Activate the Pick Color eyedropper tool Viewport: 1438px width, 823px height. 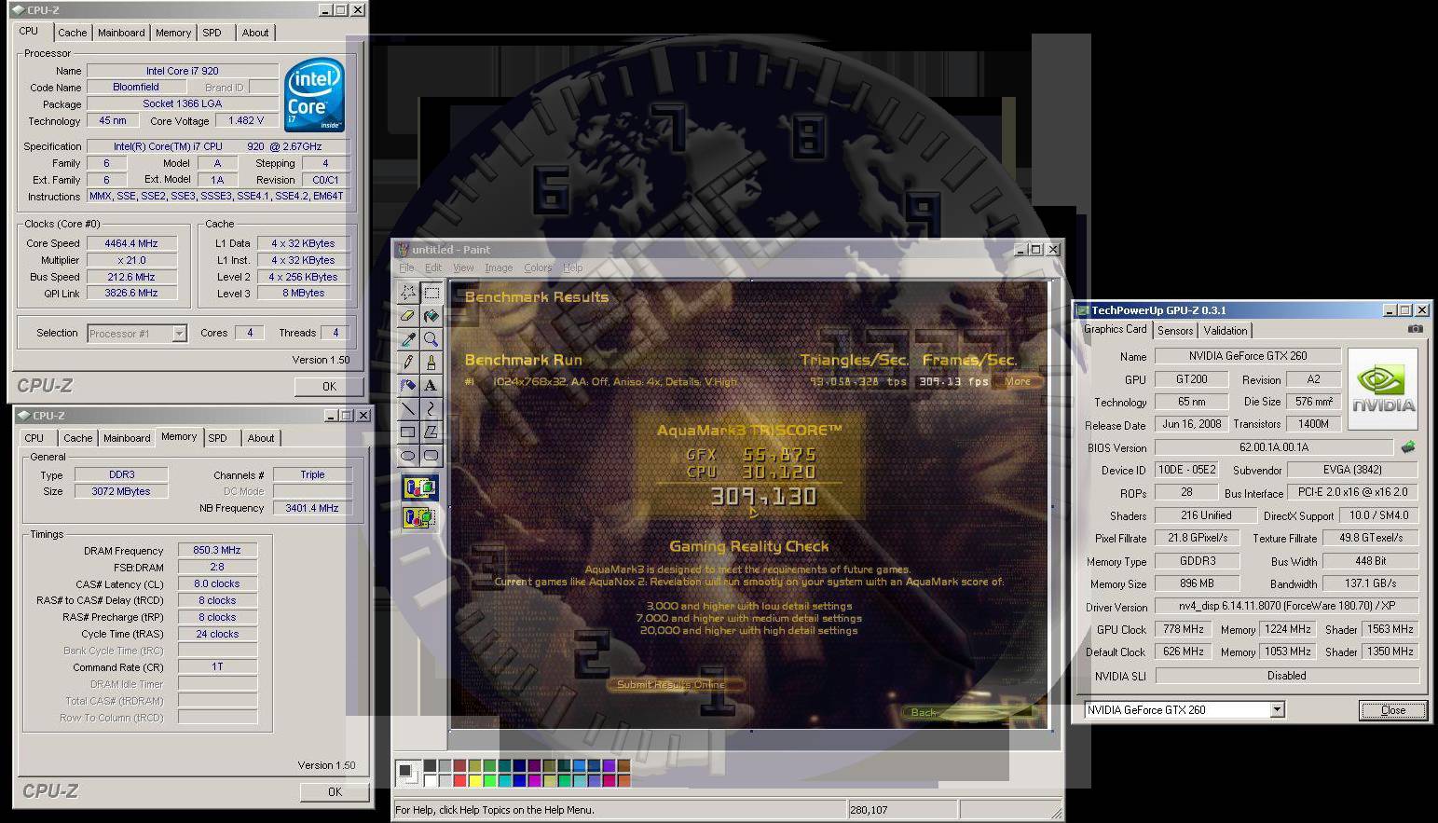(x=408, y=339)
